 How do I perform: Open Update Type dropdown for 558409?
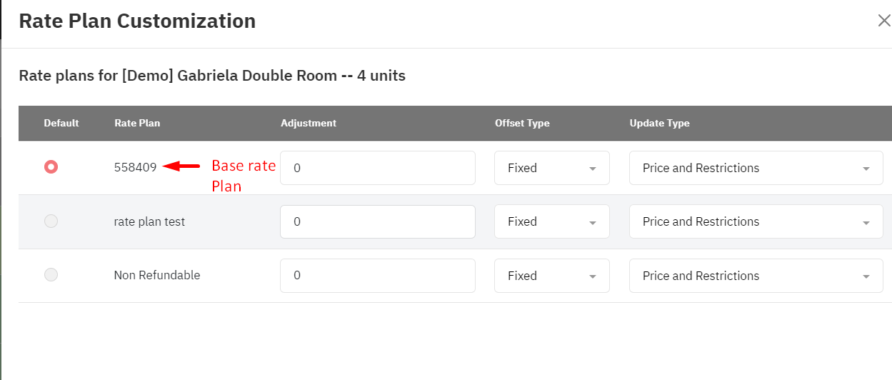coord(756,168)
